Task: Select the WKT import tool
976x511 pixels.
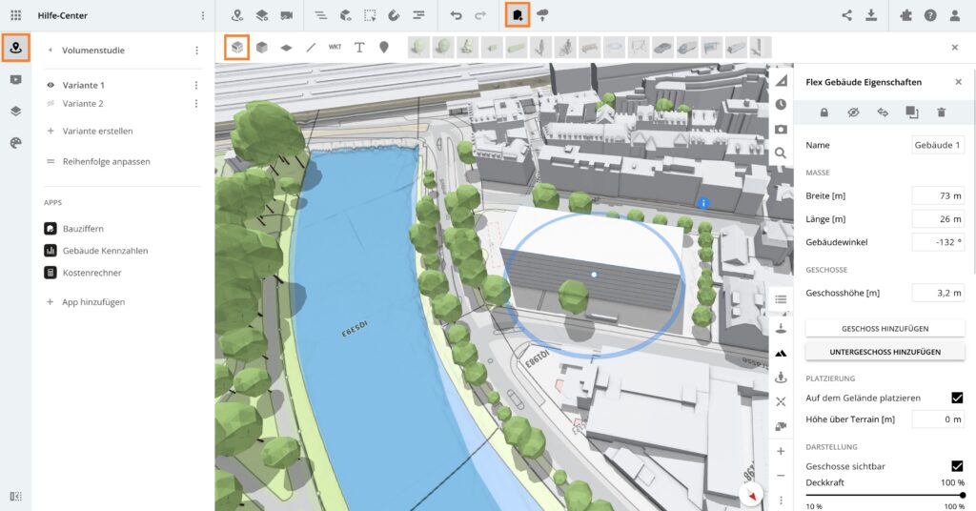Action: coord(335,47)
